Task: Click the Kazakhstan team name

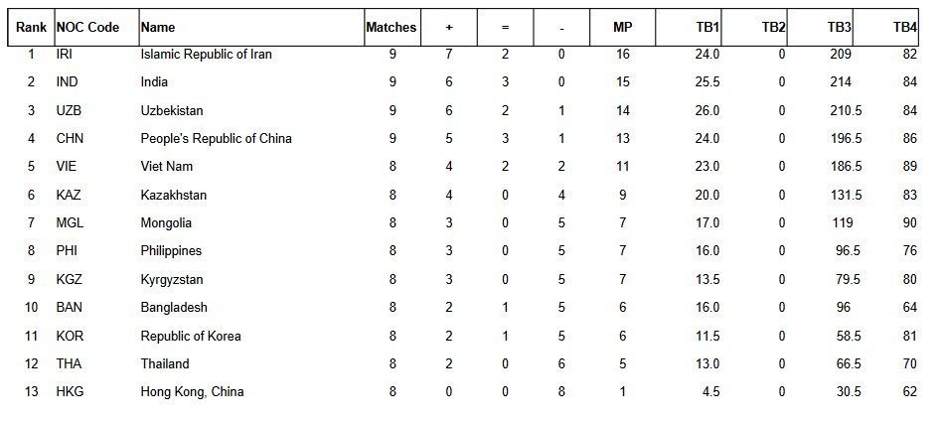Action: 173,195
